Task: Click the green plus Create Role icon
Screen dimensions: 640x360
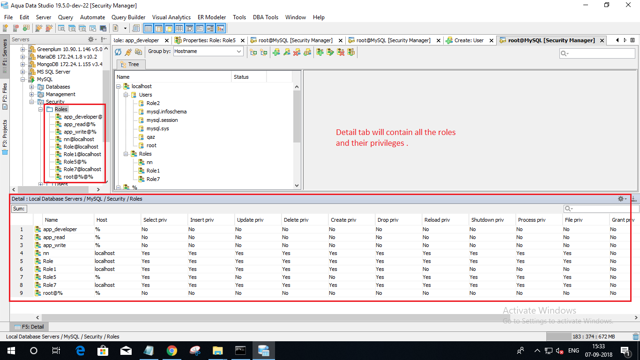Action: (320, 52)
